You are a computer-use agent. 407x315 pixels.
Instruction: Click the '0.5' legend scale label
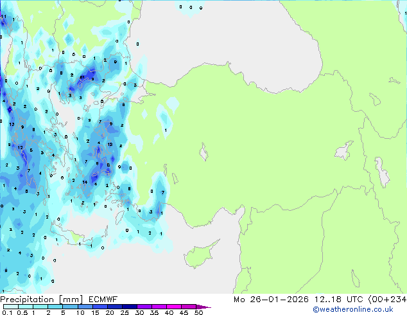[22, 312]
